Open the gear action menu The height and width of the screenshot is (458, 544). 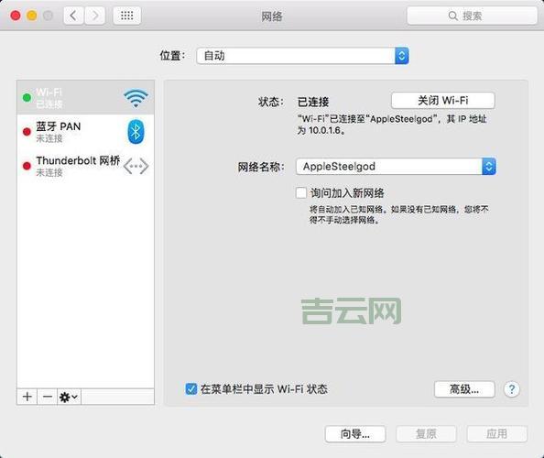[x=69, y=397]
